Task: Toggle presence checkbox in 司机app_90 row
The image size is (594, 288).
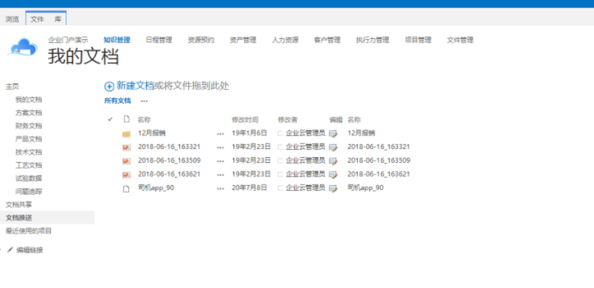Action: 280,188
